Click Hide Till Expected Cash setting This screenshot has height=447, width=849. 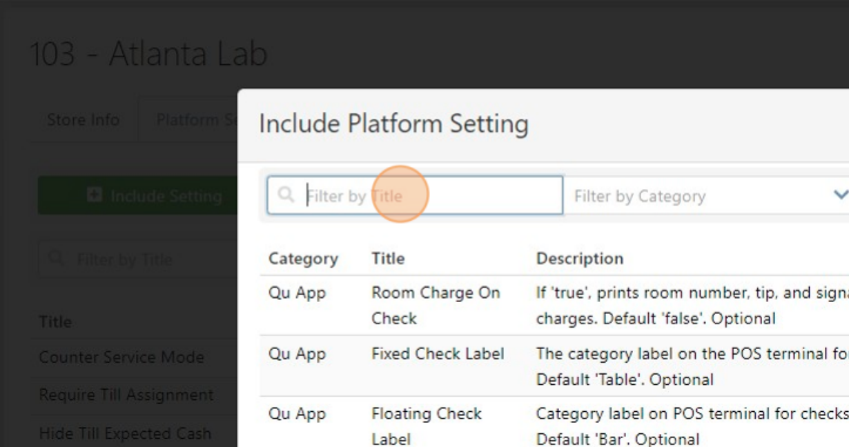tap(124, 434)
